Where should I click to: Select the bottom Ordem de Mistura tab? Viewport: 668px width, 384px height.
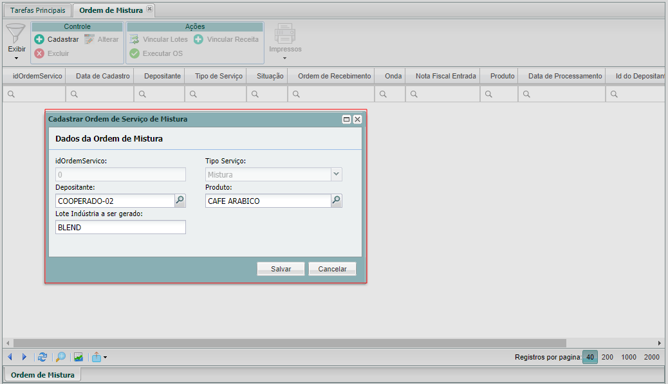click(x=42, y=374)
